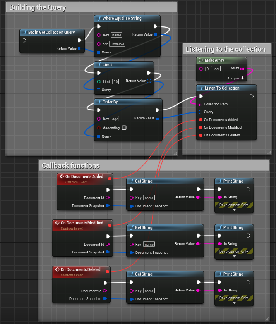Click the Str 'Codeible' input field
This screenshot has width=276, height=324.
point(117,44)
